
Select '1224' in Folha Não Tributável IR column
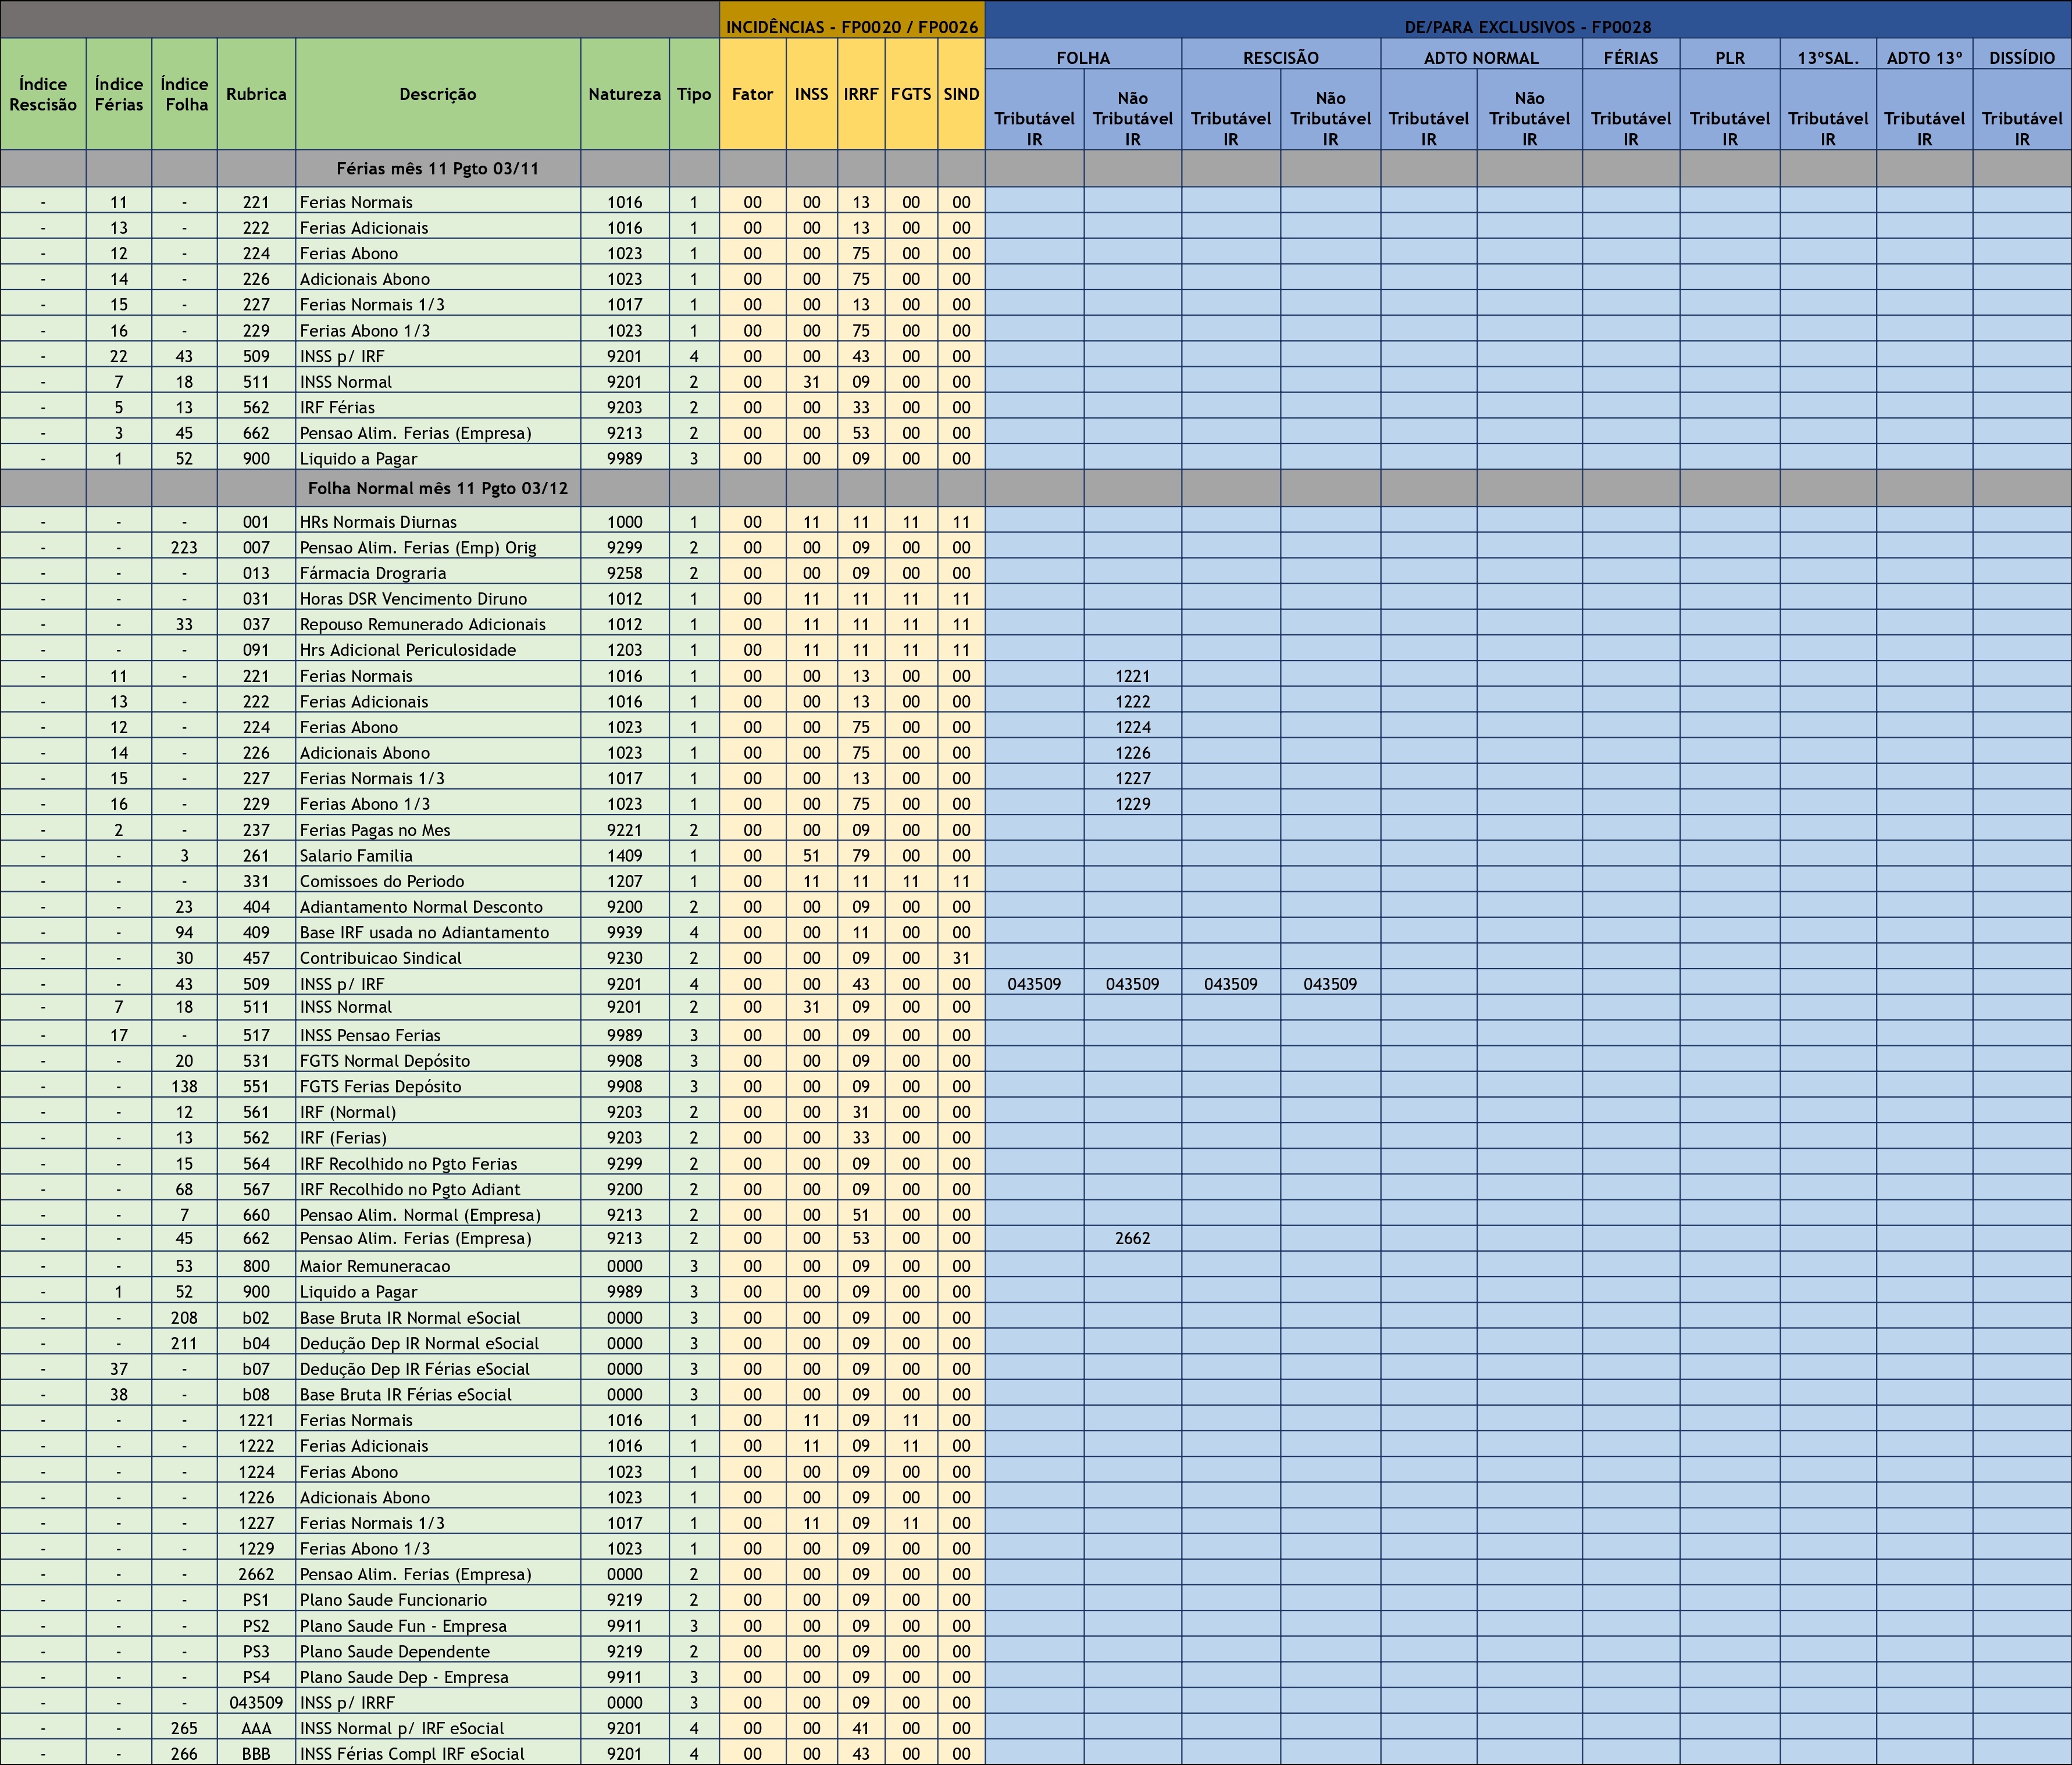pos(1133,728)
